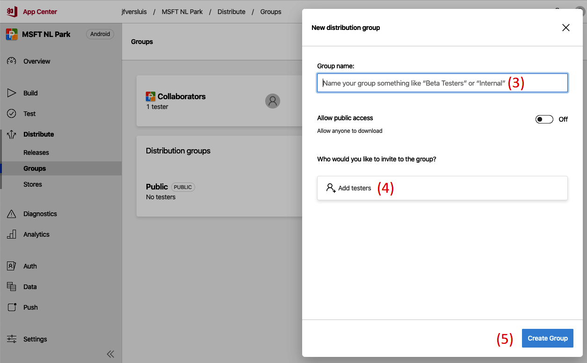Open Analytics via its bar-chart icon

pyautogui.click(x=12, y=234)
